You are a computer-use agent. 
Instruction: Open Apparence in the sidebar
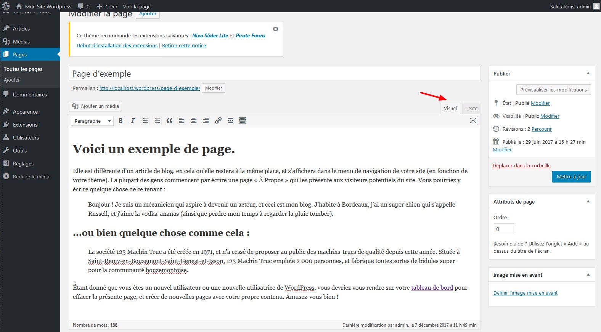click(x=30, y=112)
